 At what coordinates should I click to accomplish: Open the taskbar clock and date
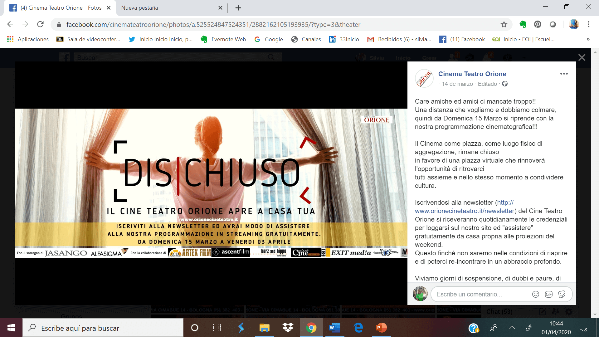point(556,328)
